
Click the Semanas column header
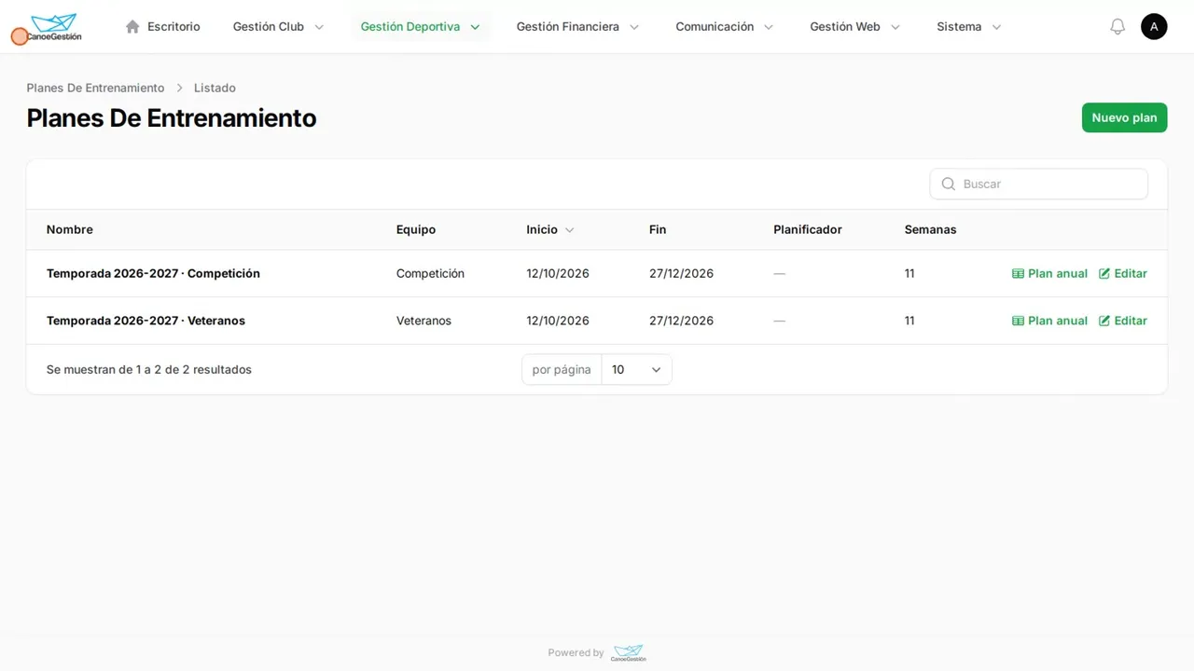click(x=930, y=230)
